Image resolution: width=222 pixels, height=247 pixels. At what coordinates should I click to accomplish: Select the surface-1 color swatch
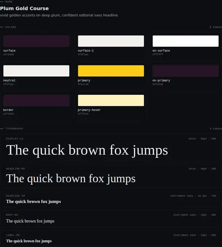point(111,41)
